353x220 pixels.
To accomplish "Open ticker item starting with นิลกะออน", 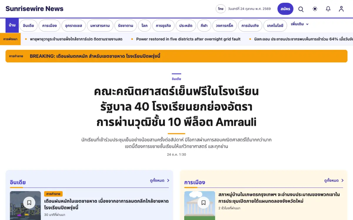I will (304, 39).
